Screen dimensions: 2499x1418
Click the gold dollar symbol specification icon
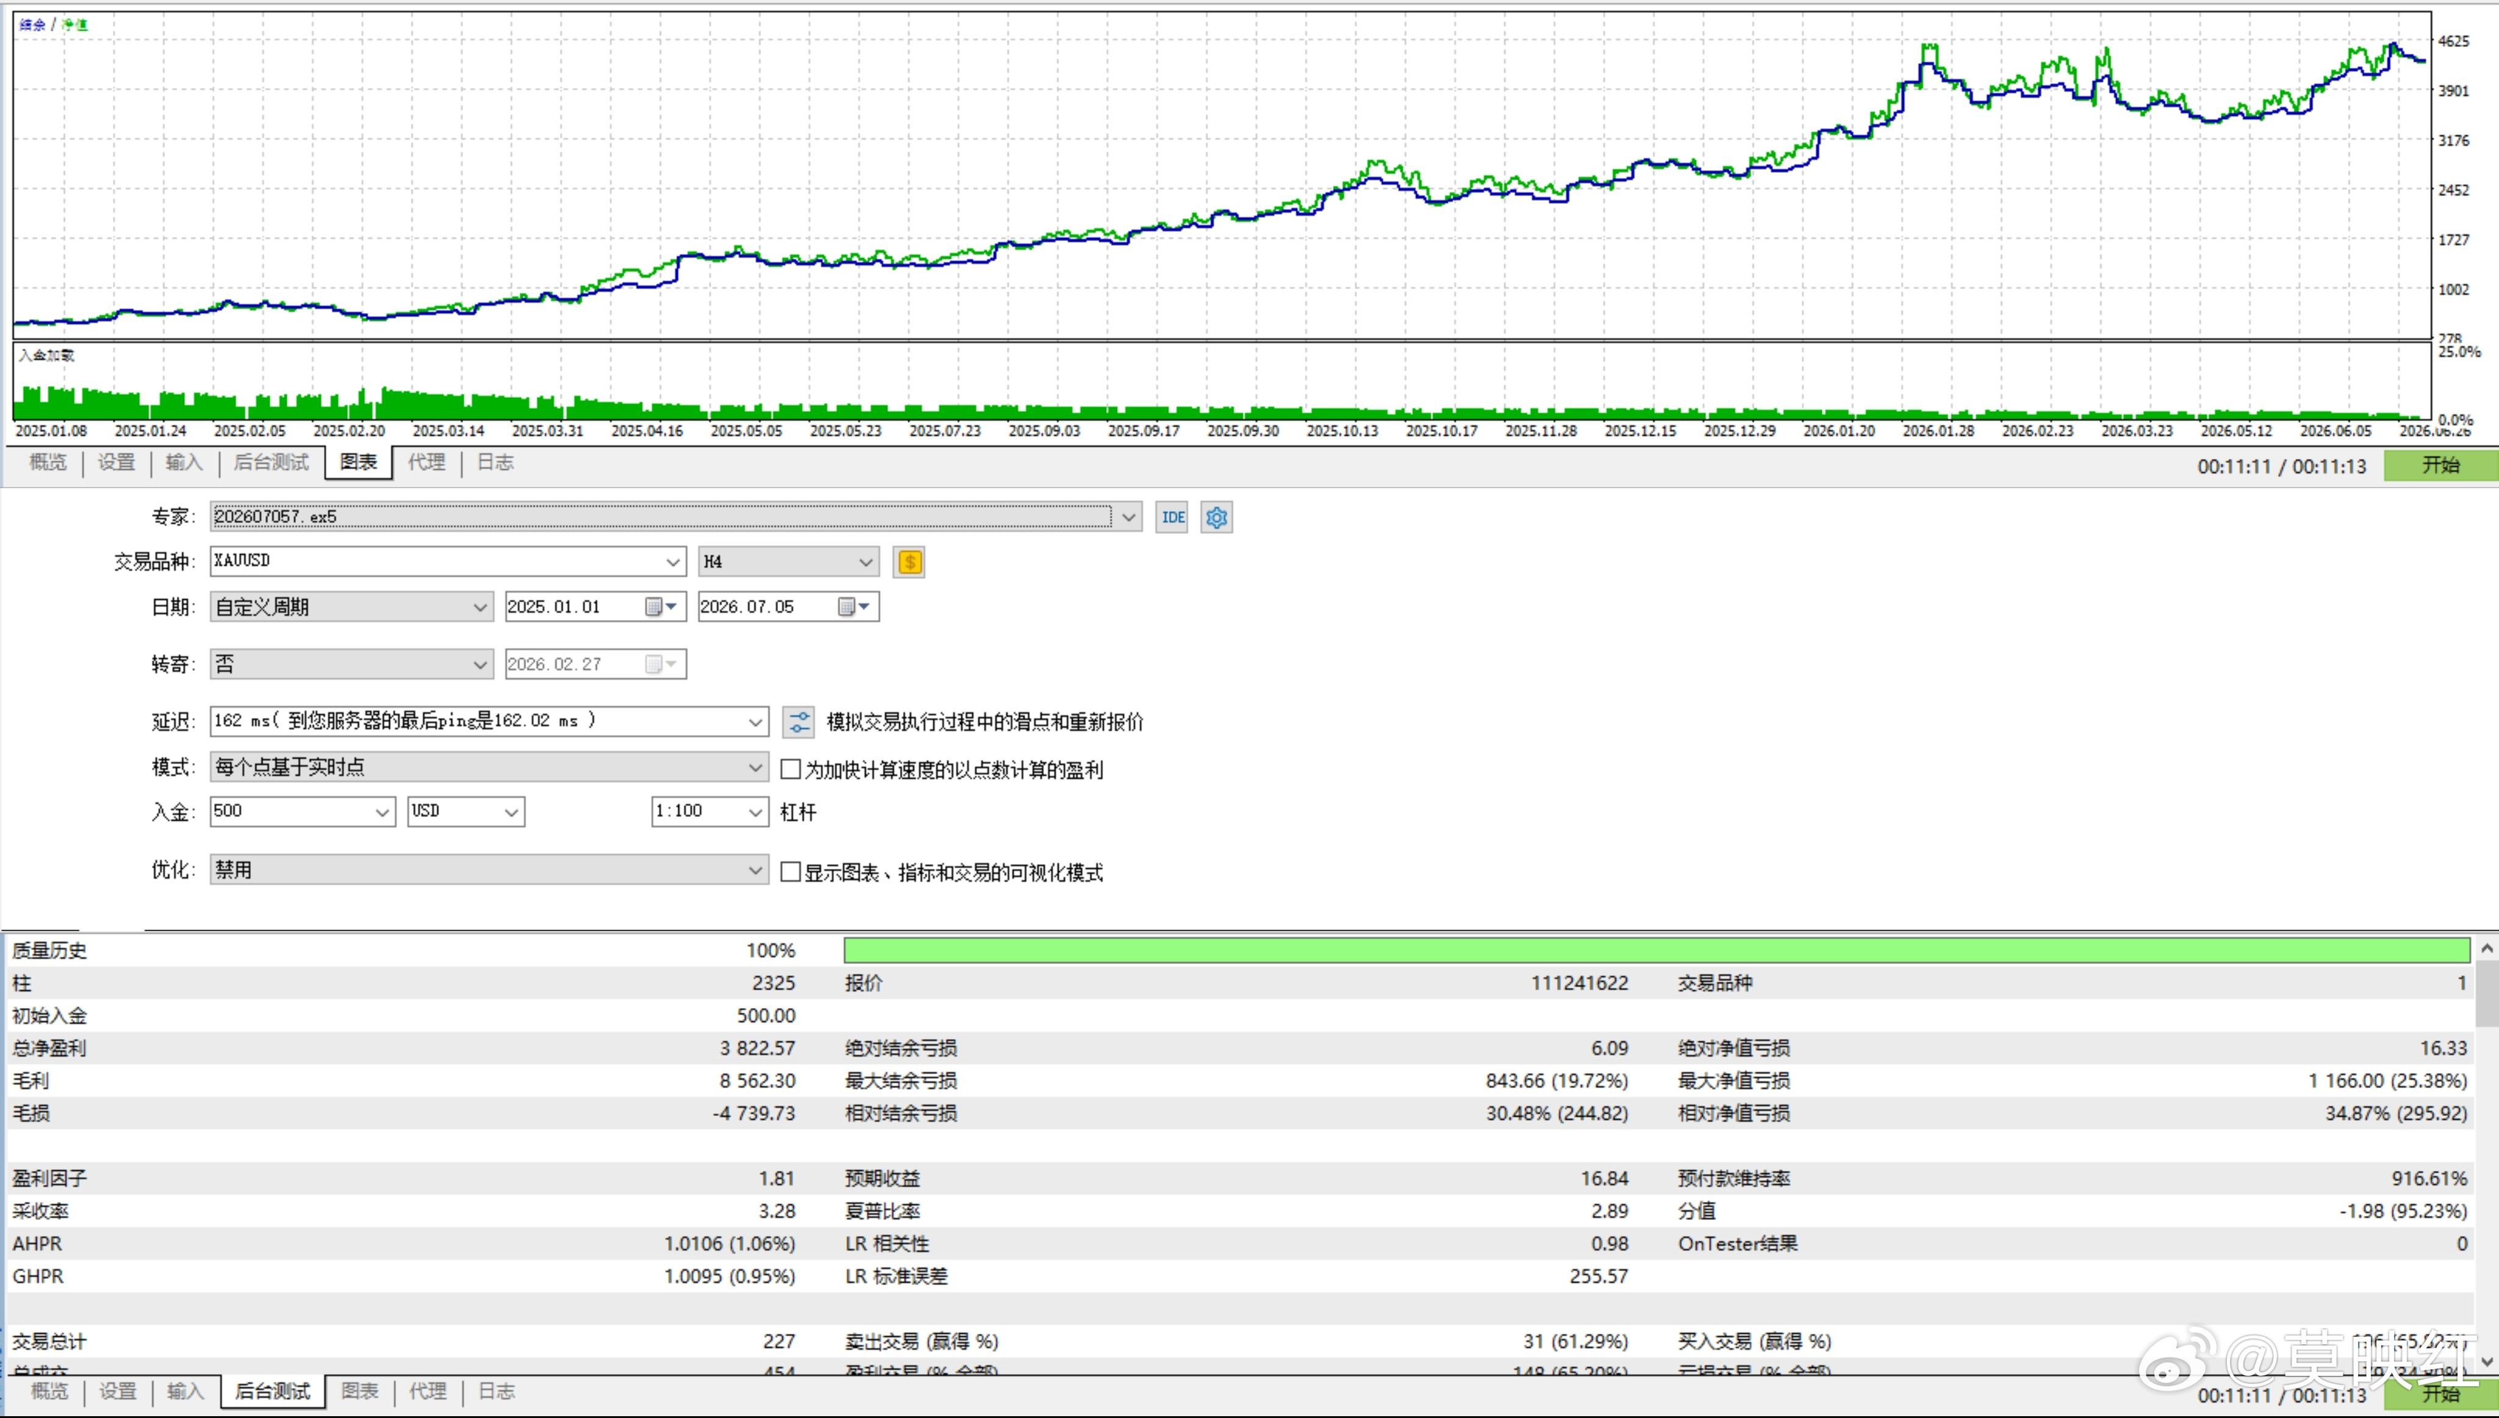(909, 562)
